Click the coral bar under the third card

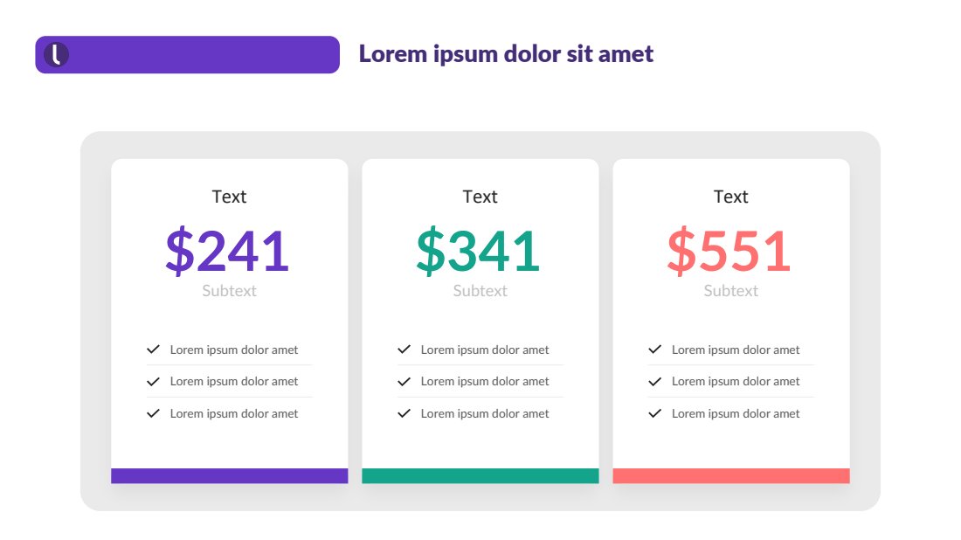(x=731, y=475)
